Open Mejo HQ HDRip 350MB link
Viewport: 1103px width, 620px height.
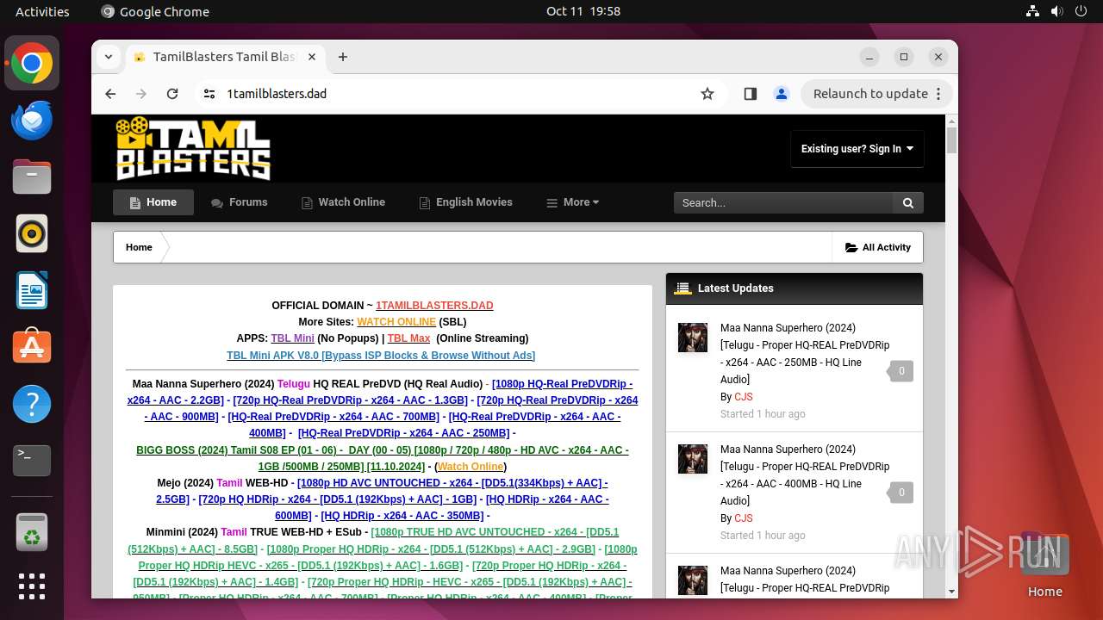pyautogui.click(x=403, y=516)
